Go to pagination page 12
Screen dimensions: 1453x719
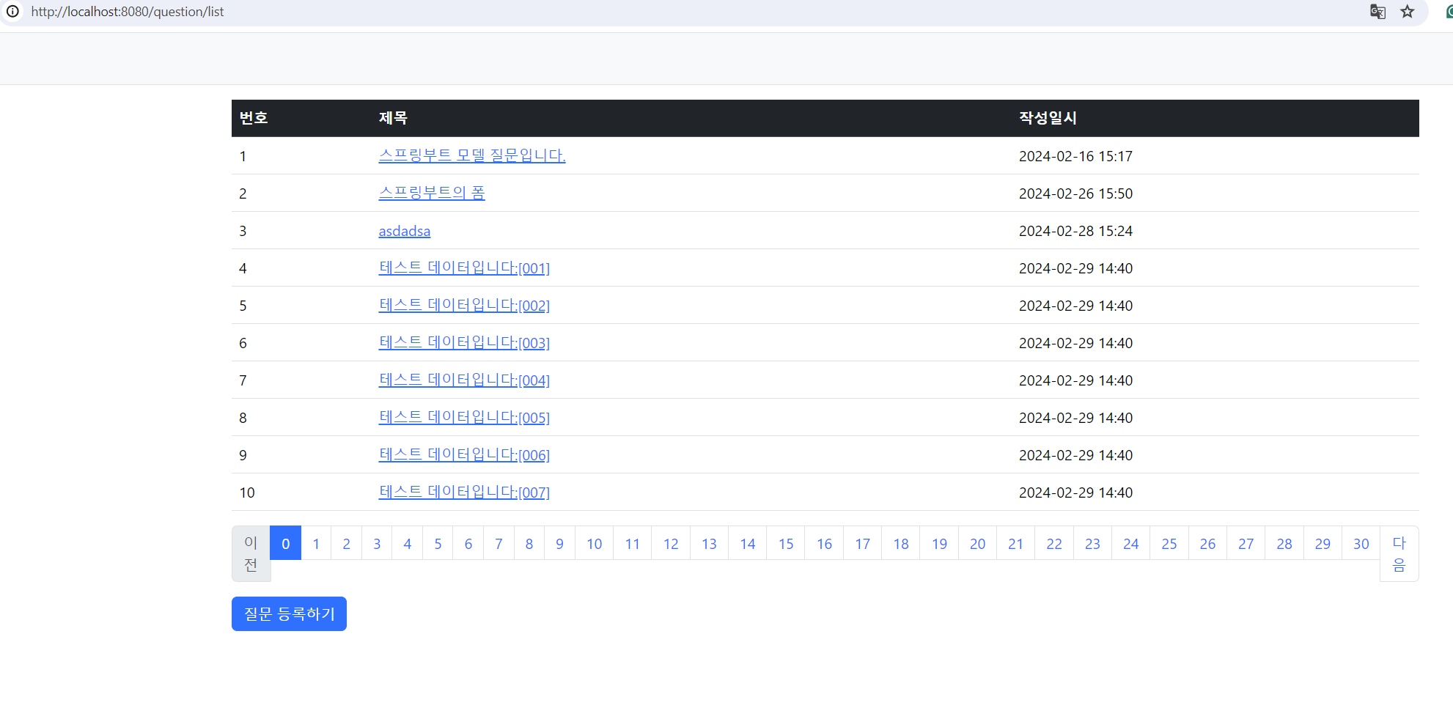(671, 543)
